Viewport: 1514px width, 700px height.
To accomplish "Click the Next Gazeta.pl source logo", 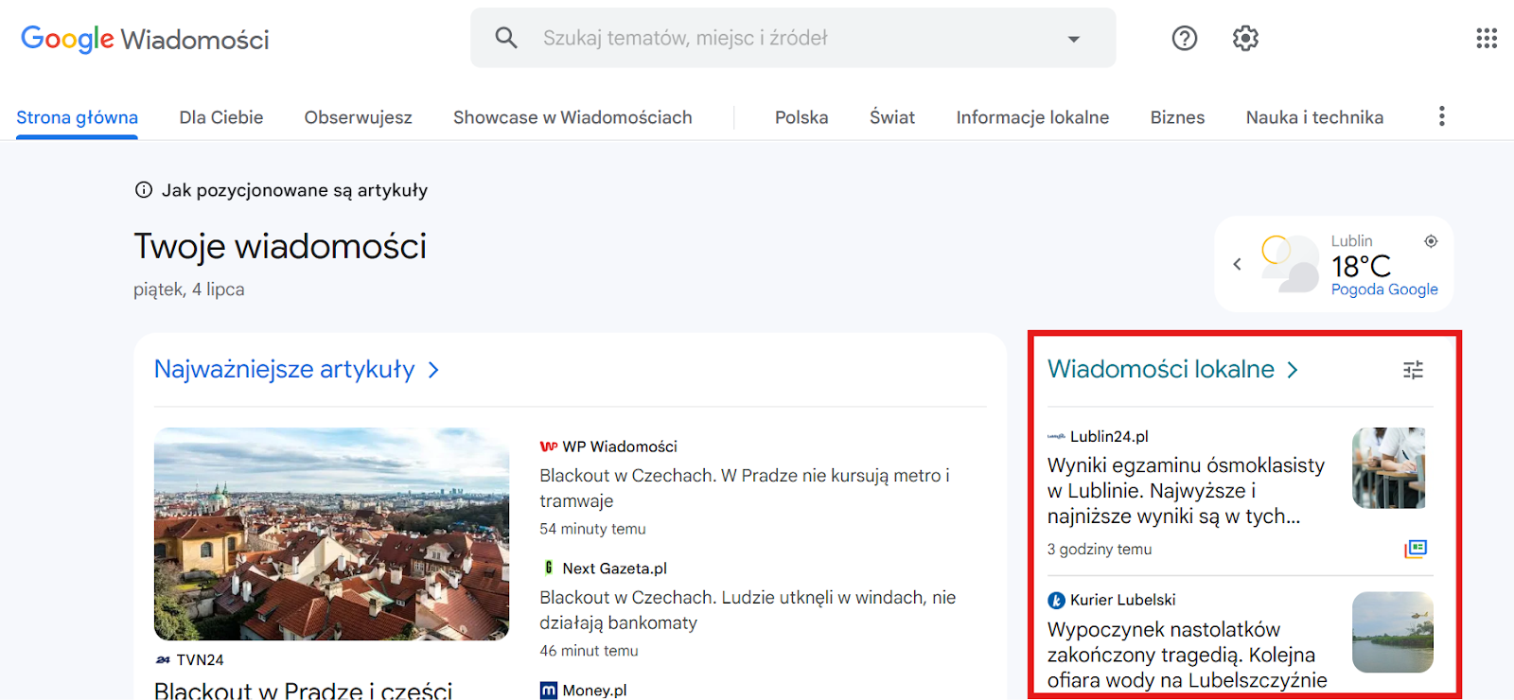I will point(549,568).
